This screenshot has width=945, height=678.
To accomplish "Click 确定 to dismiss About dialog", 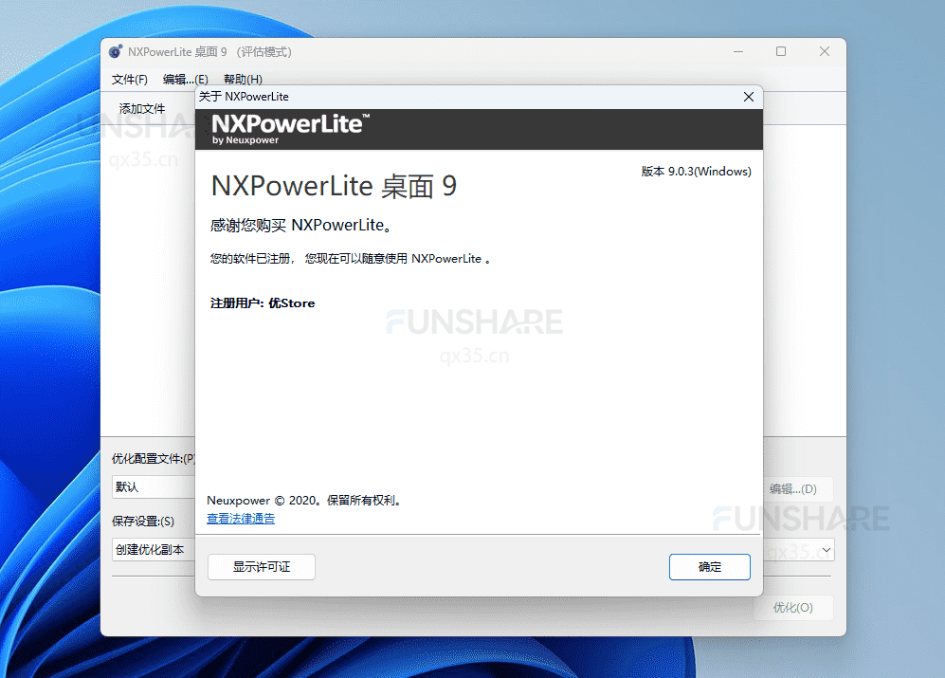I will tap(709, 567).
